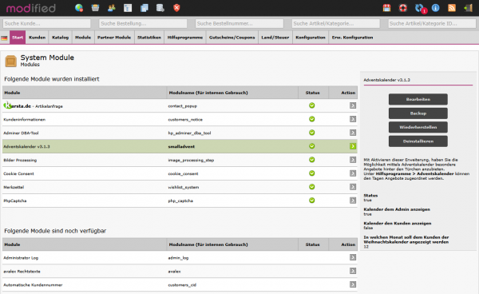This screenshot has height=294, width=479.
Task: Click action arrow for wishlist_system row
Action: [x=353, y=187]
